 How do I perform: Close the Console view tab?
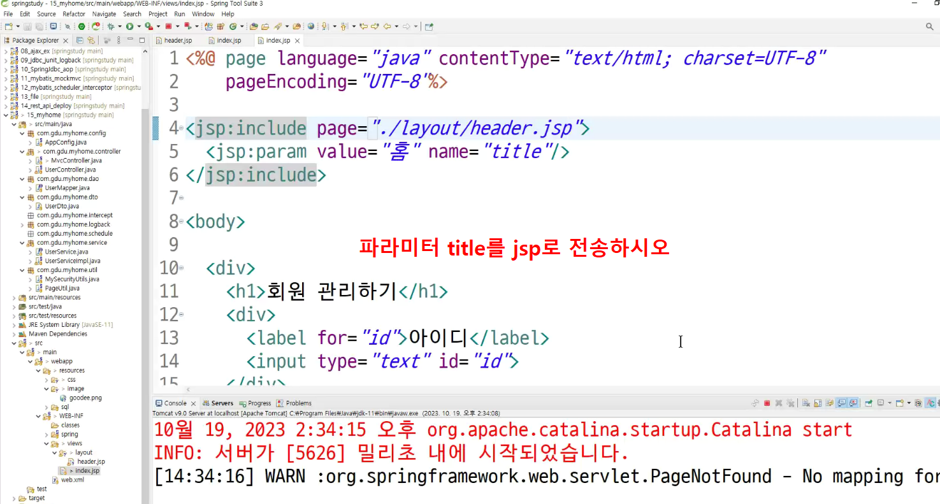coord(193,403)
